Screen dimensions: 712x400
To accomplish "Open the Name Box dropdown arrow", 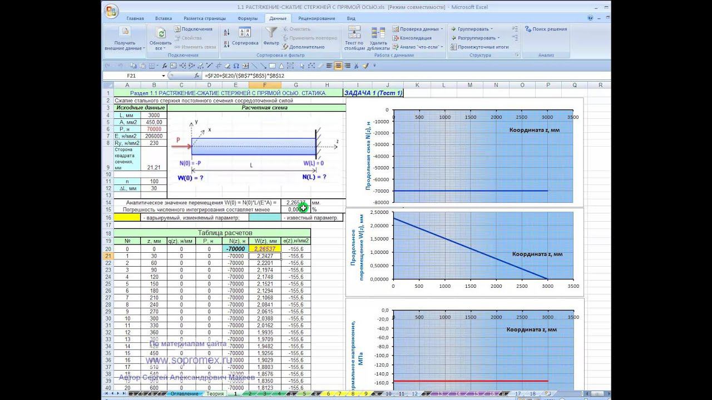I will 164,76.
